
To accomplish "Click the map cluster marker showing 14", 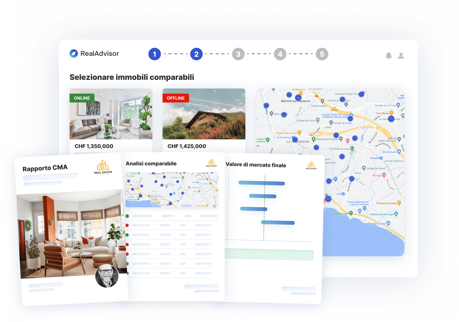I will point(391,119).
